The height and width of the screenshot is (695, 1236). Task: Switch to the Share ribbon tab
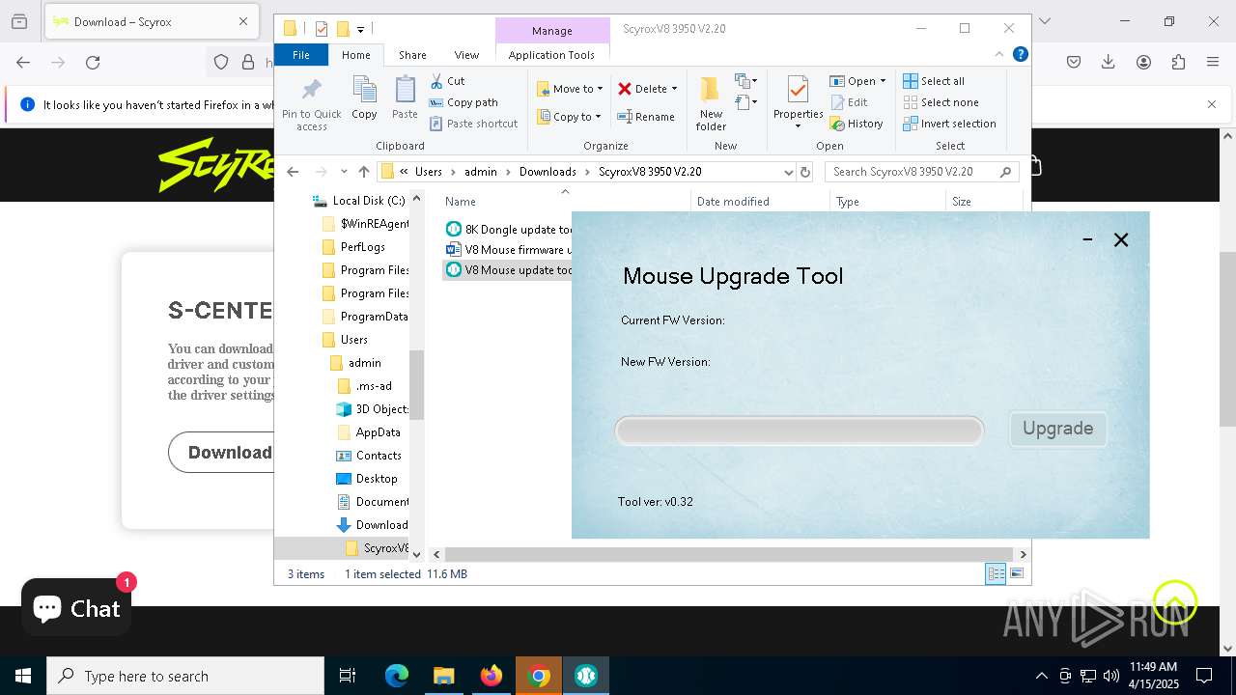(412, 55)
